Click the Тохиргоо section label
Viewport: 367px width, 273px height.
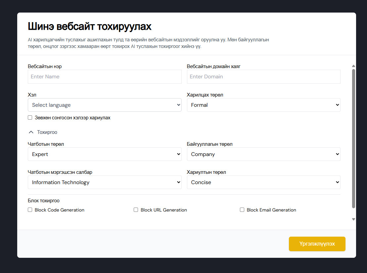coord(47,132)
